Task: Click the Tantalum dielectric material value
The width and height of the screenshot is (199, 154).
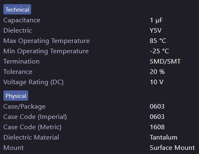Action: click(164, 137)
